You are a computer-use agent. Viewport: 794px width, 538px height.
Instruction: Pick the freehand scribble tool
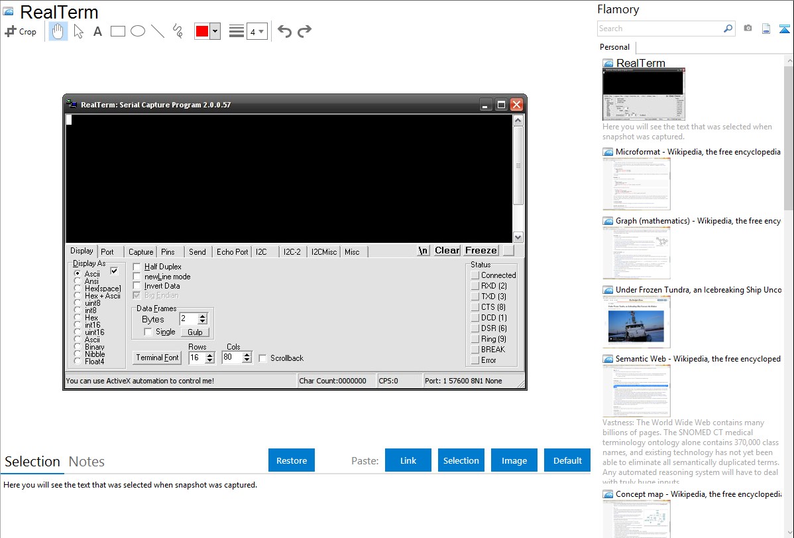coord(178,31)
